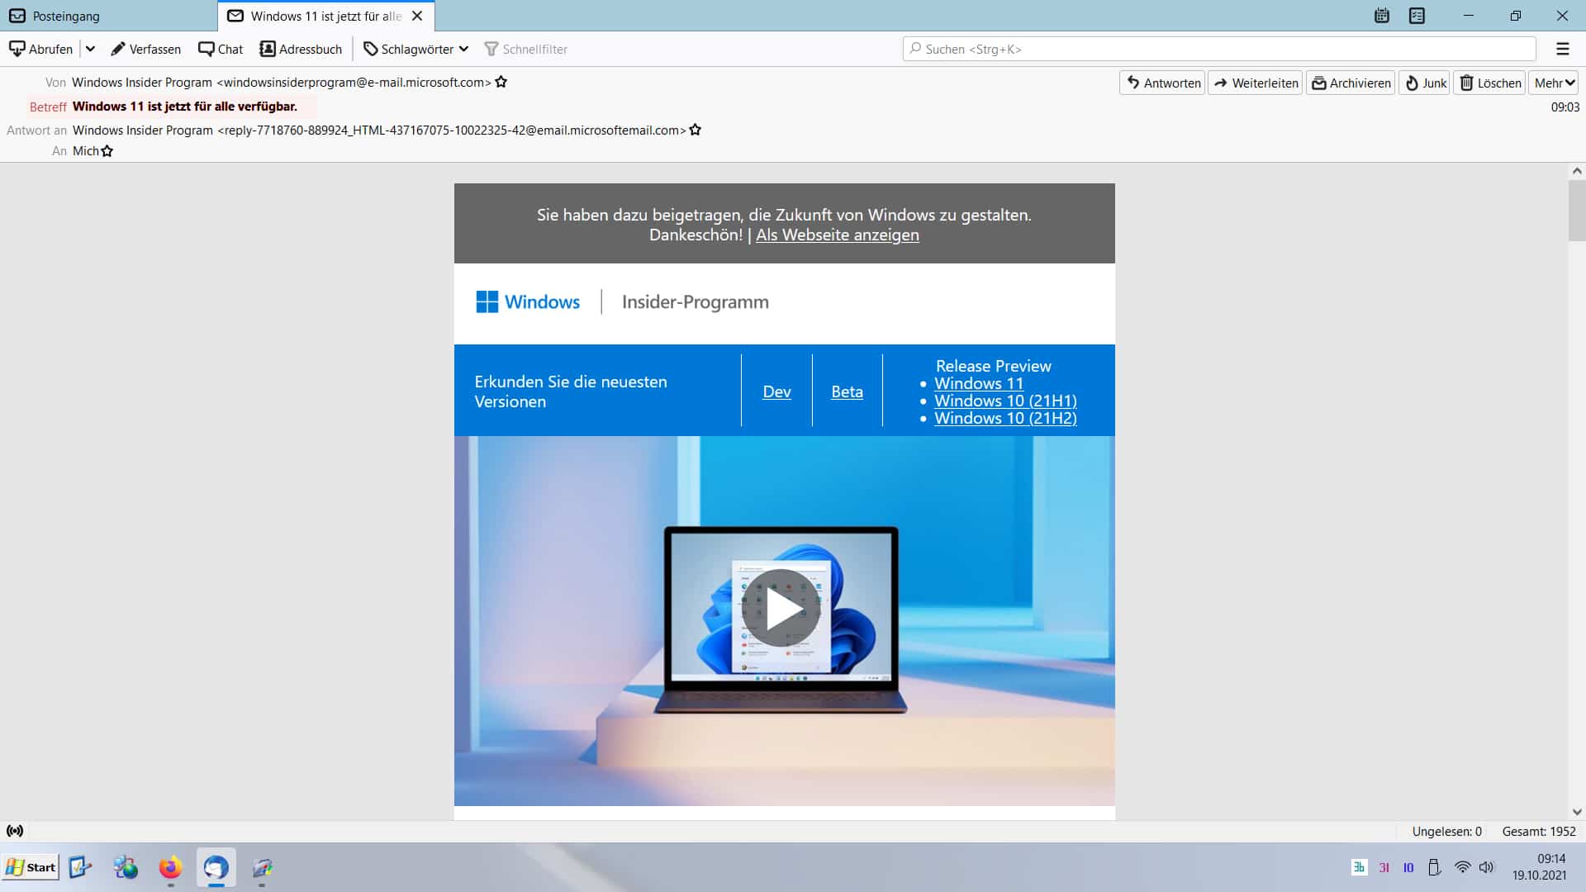
Task: Click the scrollbar down arrow
Action: [x=1577, y=812]
